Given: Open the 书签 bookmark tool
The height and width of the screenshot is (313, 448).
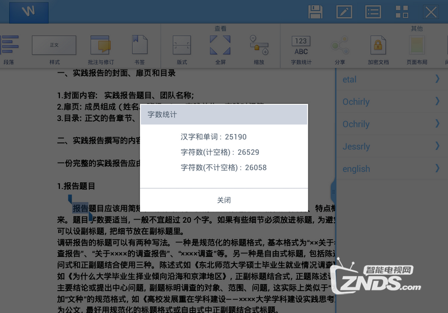Looking at the screenshot, I should (139, 50).
